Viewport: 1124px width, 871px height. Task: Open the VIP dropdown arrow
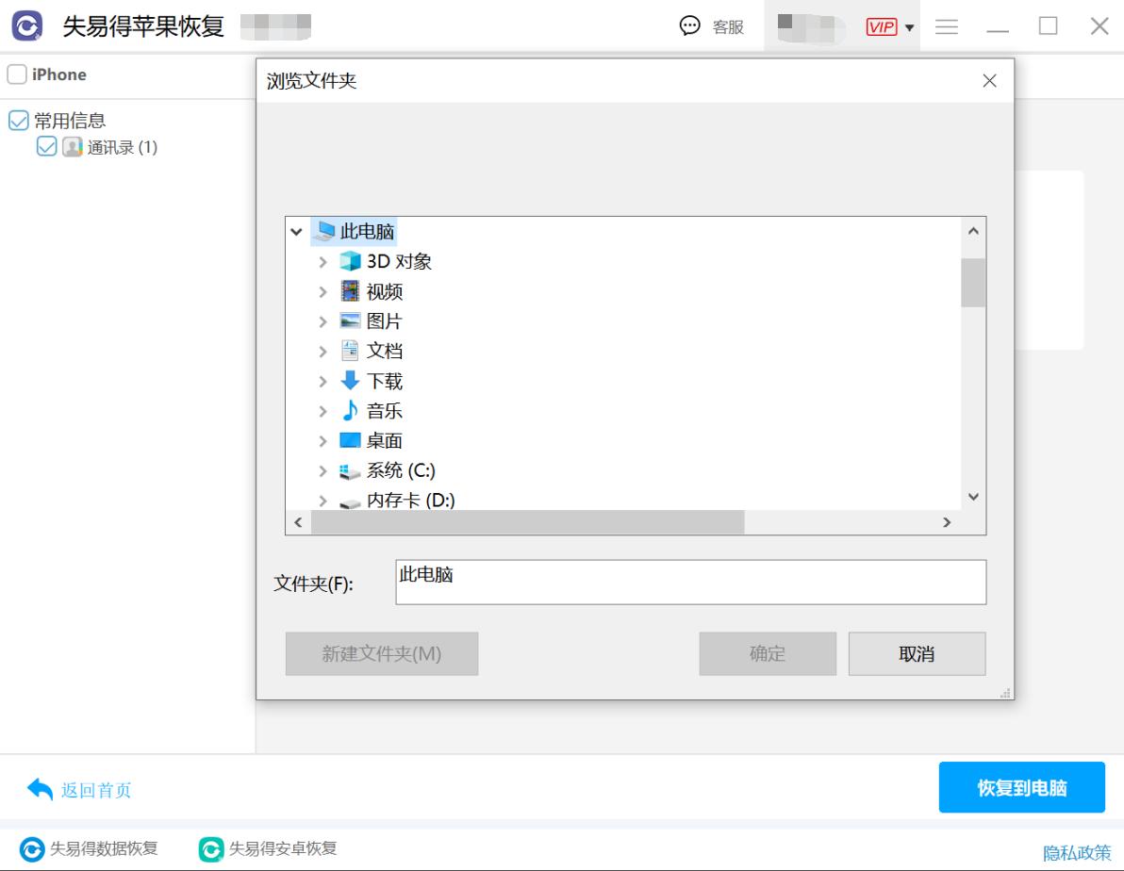909,26
